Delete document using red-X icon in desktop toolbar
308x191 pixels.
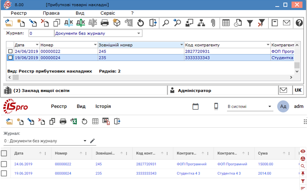pyautogui.click(x=45, y=23)
